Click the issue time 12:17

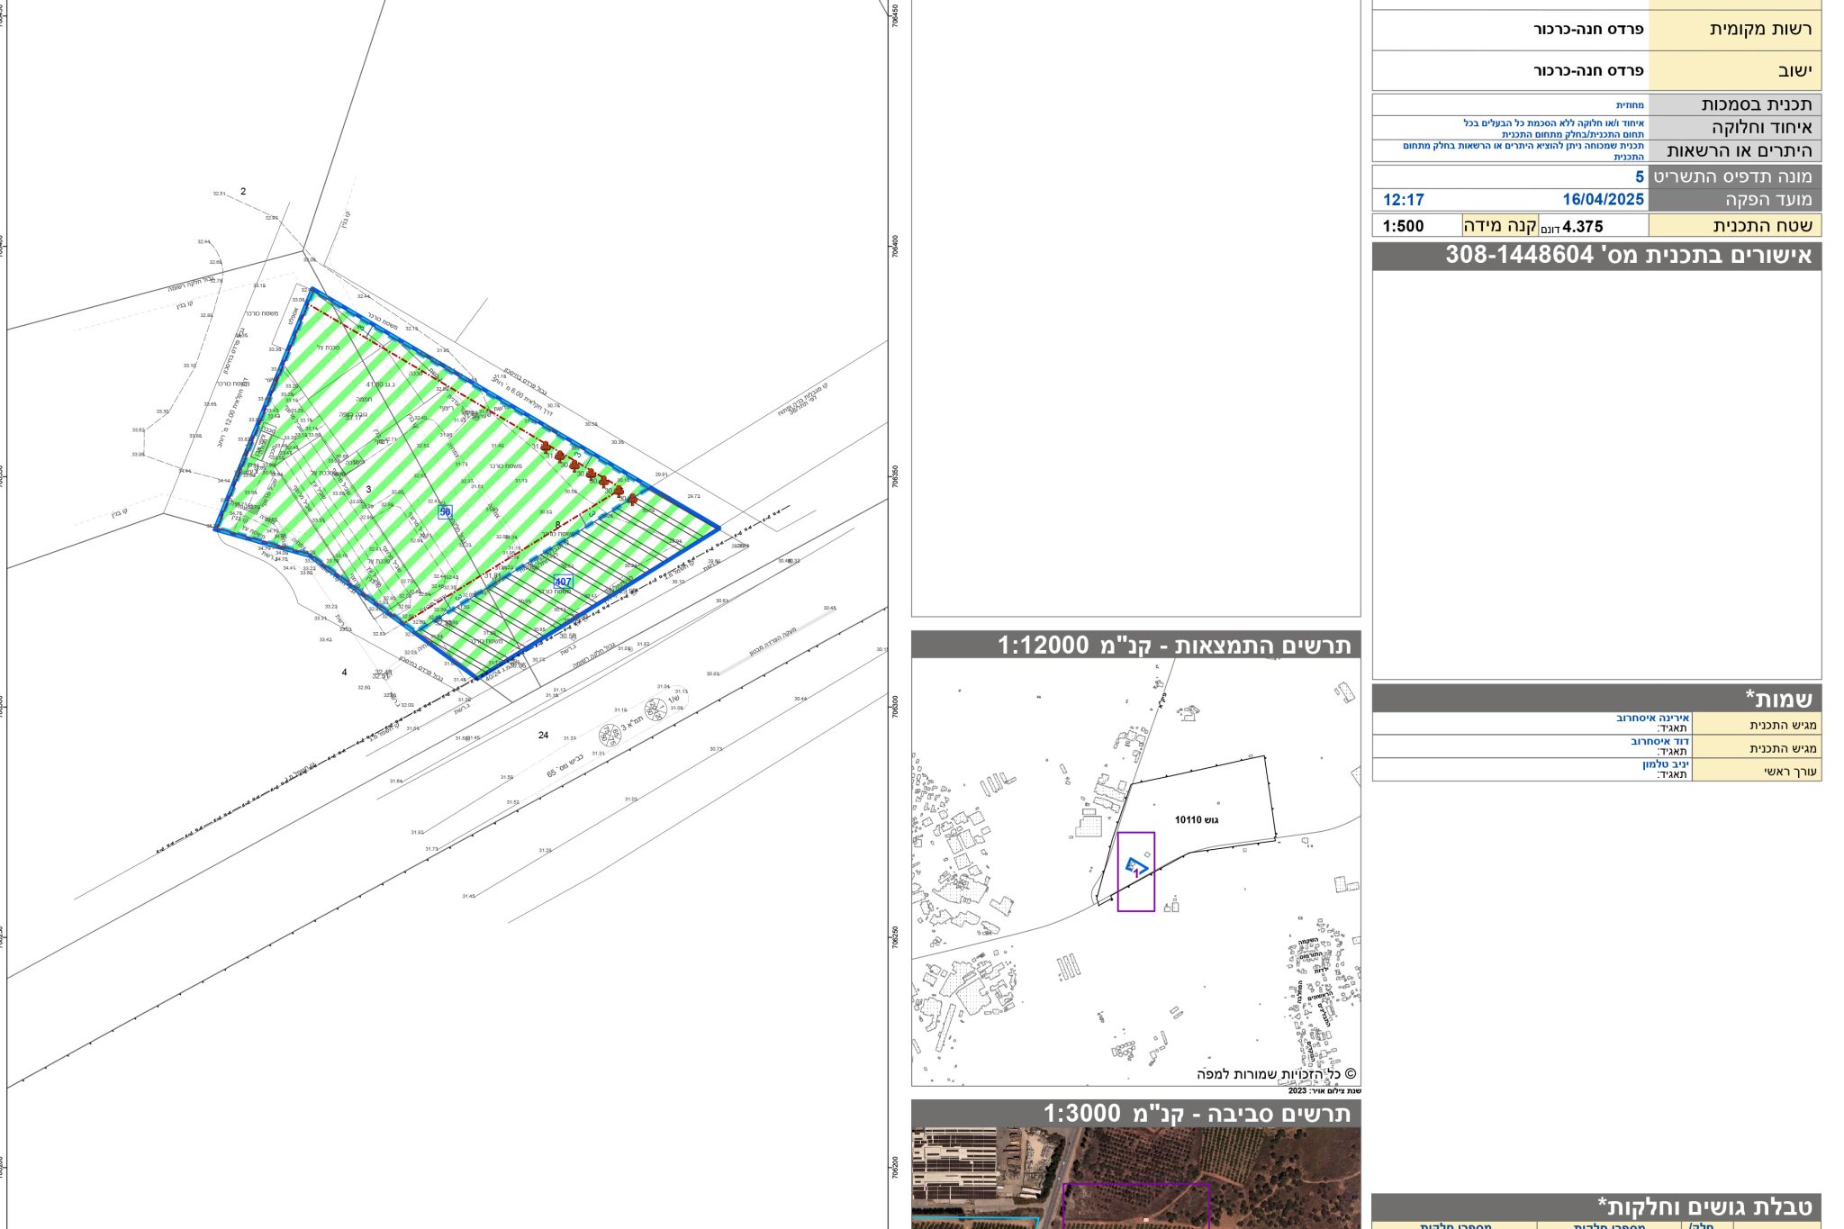click(1403, 200)
